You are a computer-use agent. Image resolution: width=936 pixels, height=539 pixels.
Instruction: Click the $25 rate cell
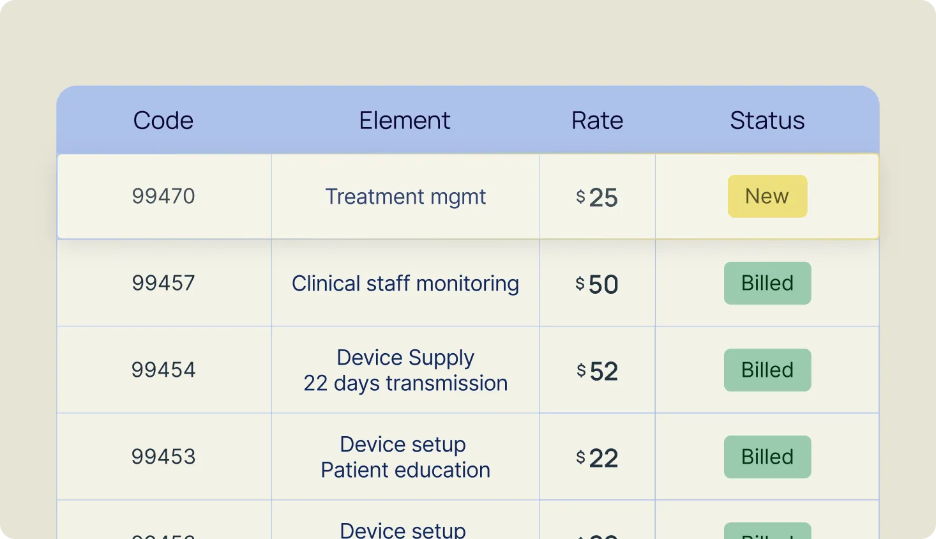[597, 197]
